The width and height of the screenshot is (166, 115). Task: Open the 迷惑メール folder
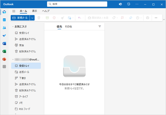[x=26, y=72]
